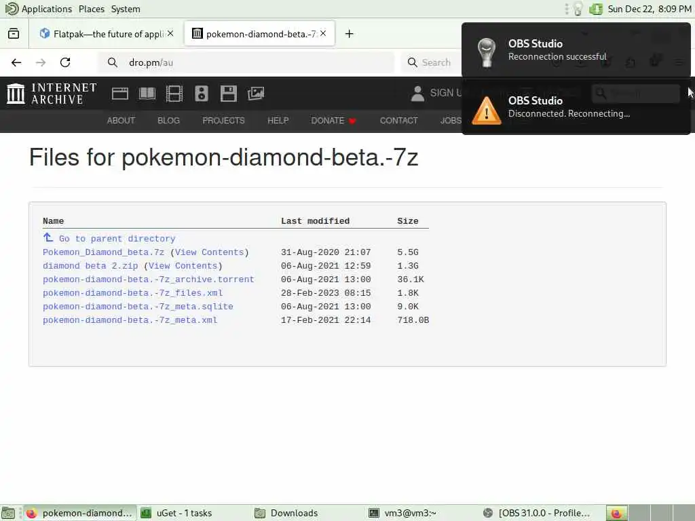Viewport: 695px width, 521px height.
Task: Go back with the browser back arrow
Action: tap(16, 62)
